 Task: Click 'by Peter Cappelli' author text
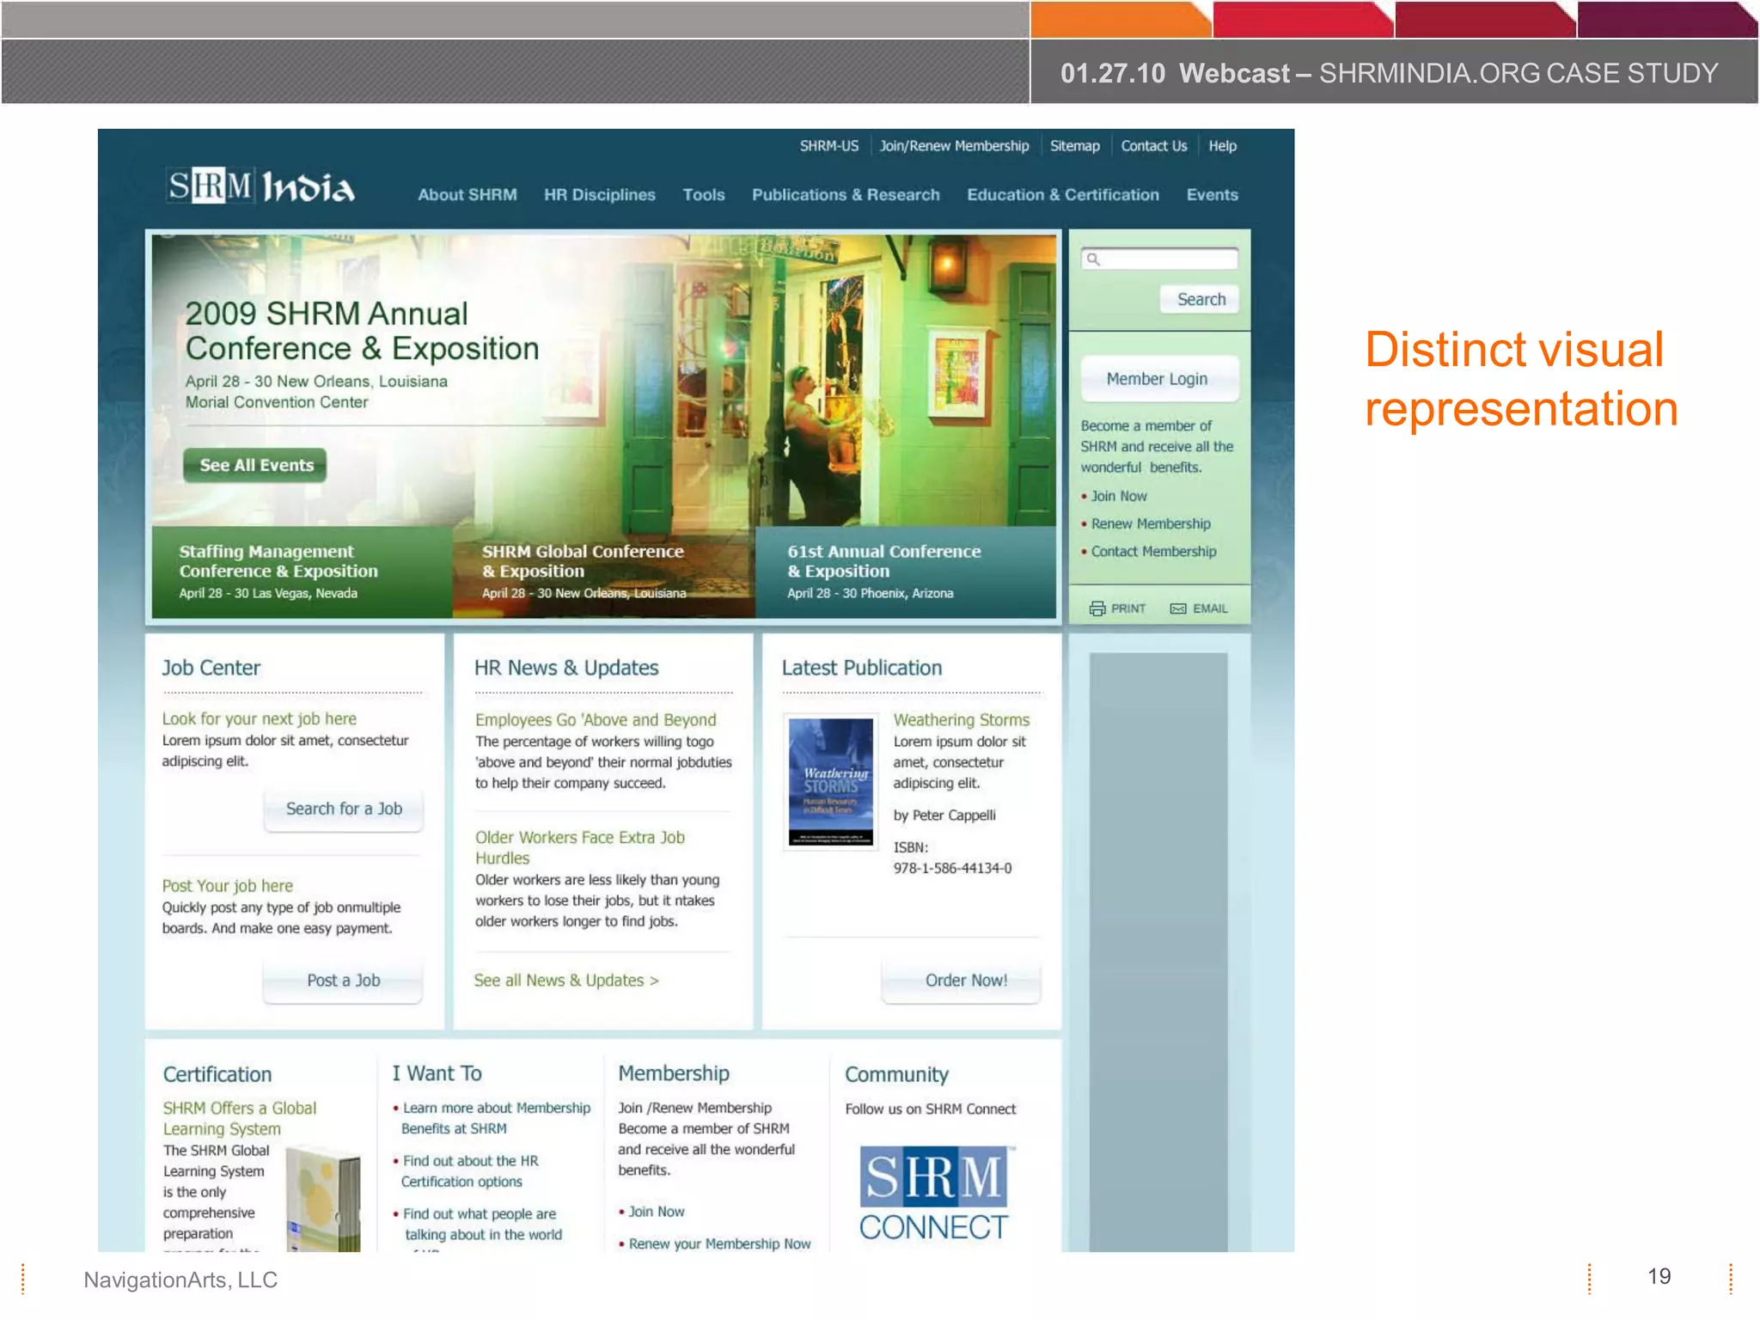coord(944,815)
